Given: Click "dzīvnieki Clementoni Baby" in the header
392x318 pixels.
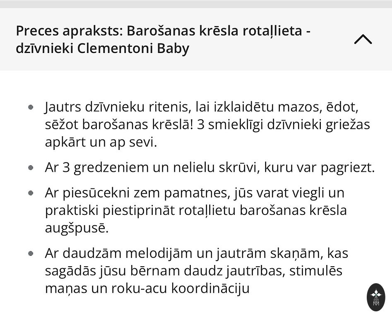Looking at the screenshot, I should point(102,49).
